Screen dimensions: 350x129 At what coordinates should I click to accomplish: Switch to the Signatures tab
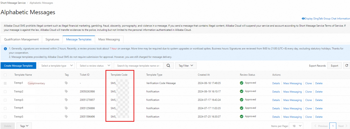[52, 39]
